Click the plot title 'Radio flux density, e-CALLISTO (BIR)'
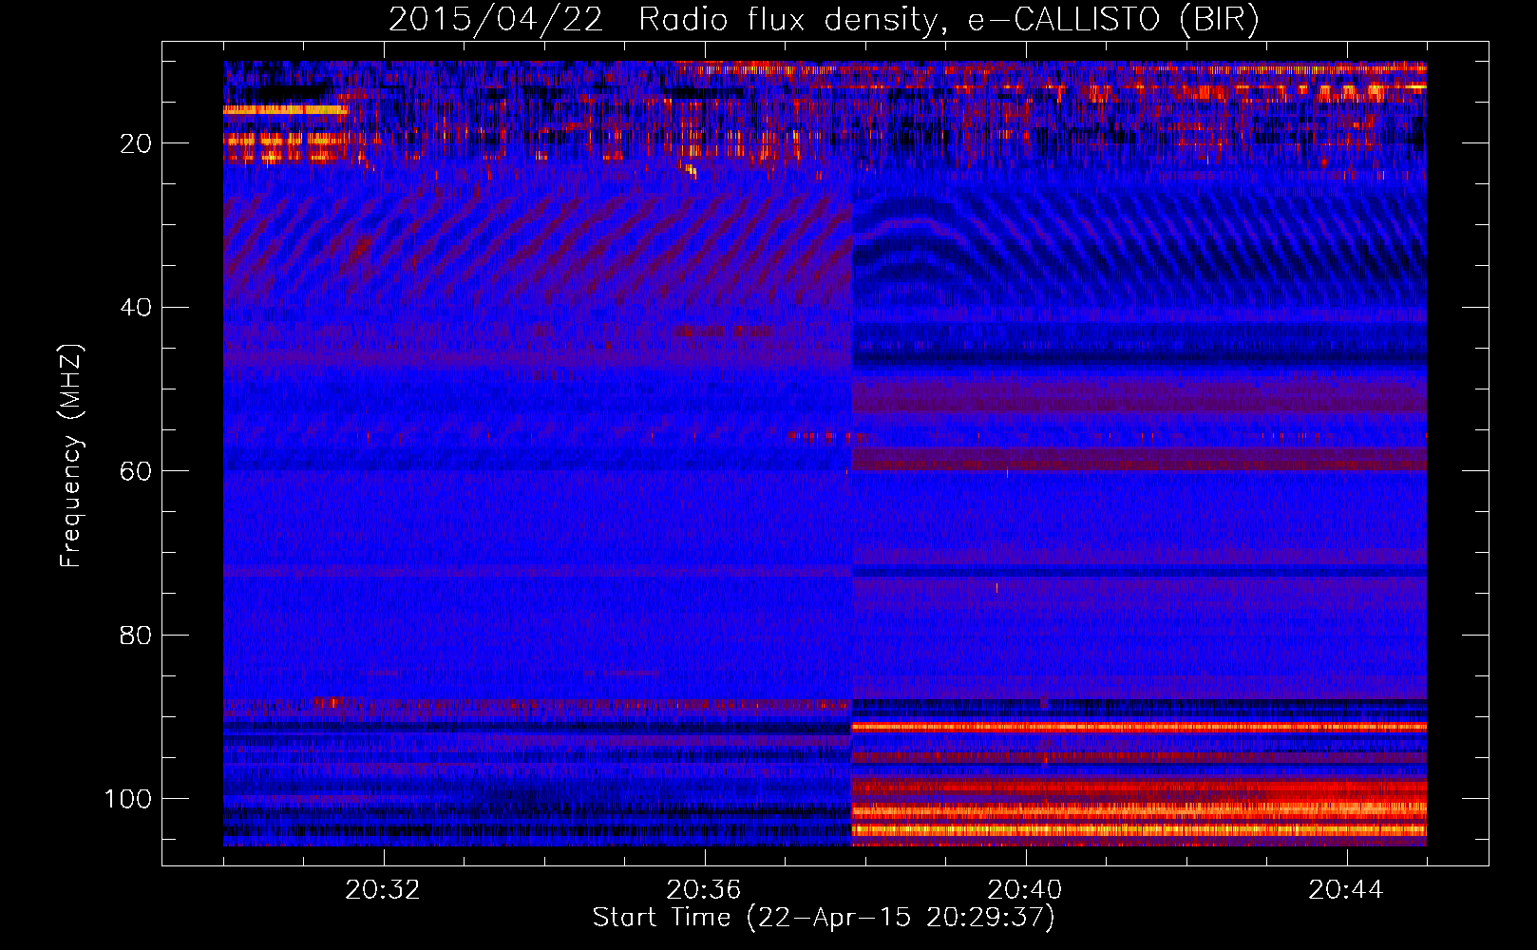The image size is (1537, 950). coord(948,20)
